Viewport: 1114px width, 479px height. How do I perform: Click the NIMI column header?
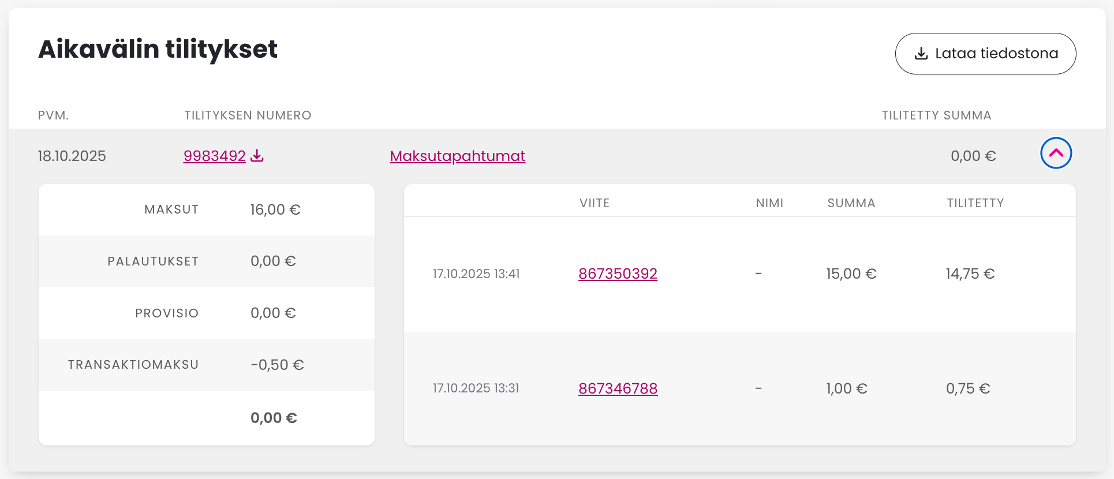[769, 203]
